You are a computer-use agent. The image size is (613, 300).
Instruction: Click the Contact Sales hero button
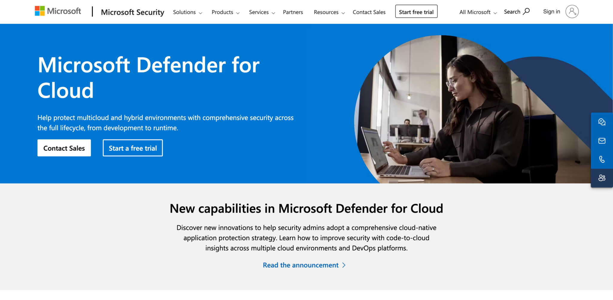[64, 148]
